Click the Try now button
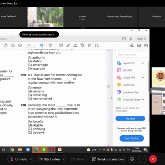 coord(130,119)
